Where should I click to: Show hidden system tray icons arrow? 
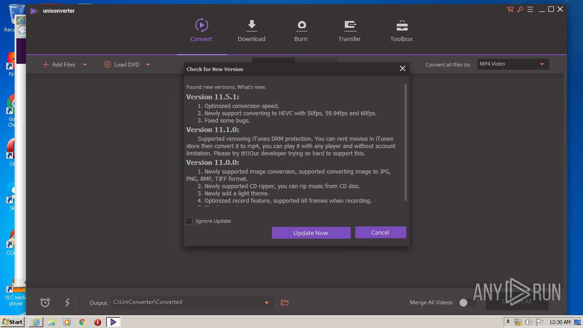pyautogui.click(x=508, y=322)
